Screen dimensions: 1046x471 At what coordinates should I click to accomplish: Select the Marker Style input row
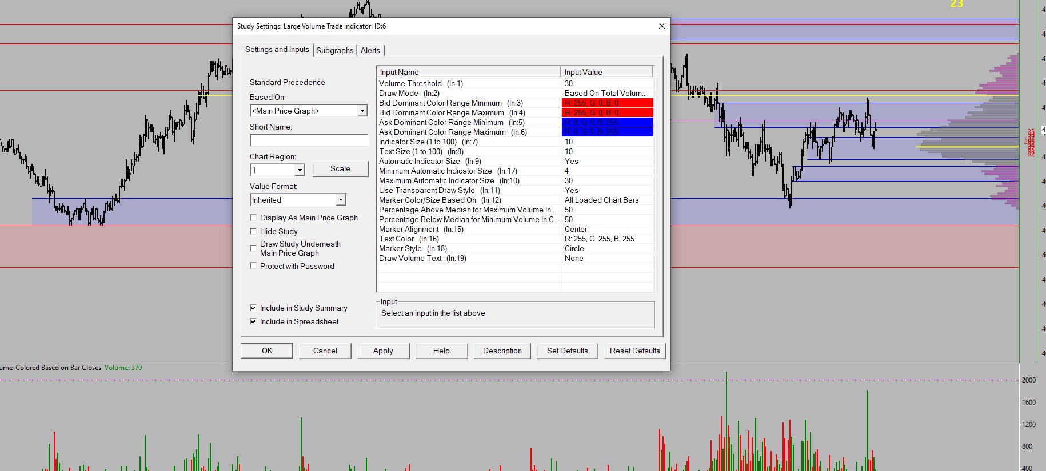pos(469,248)
